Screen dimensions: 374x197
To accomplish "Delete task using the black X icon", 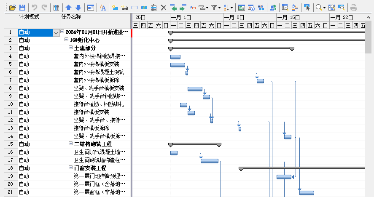I will click(163, 8).
